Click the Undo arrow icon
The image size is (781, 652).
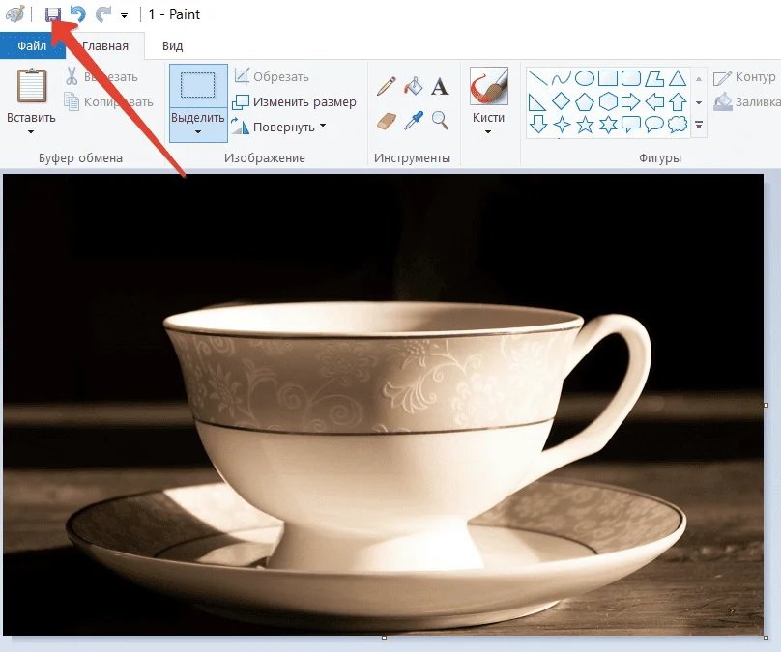[x=78, y=14]
